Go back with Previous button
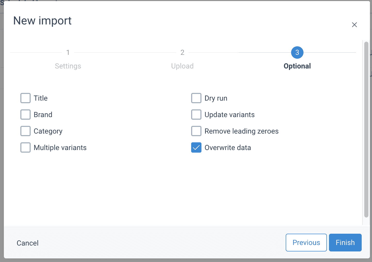This screenshot has width=372, height=262. coord(306,242)
